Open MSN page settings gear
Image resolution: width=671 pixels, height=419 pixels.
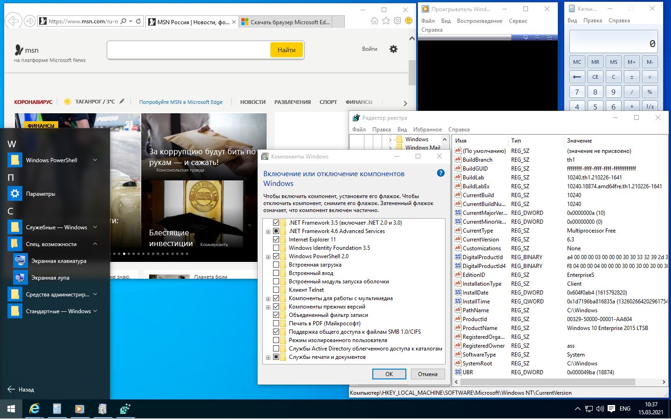(x=394, y=49)
